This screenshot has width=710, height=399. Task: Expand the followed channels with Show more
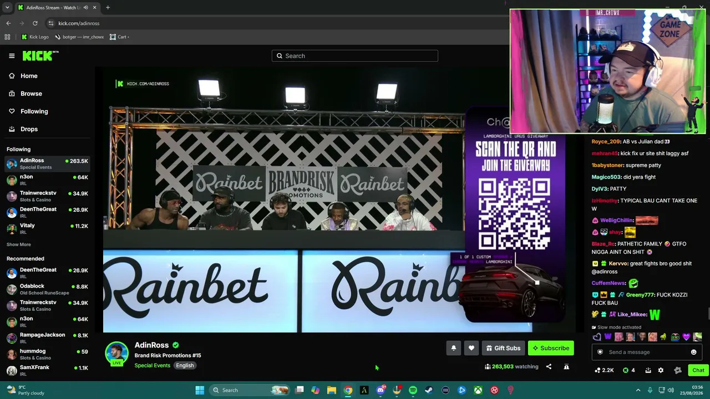19,244
